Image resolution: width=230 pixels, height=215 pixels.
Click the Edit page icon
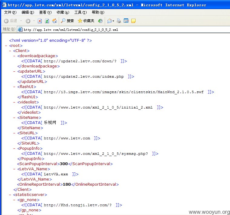pyautogui.click(x=126, y=21)
